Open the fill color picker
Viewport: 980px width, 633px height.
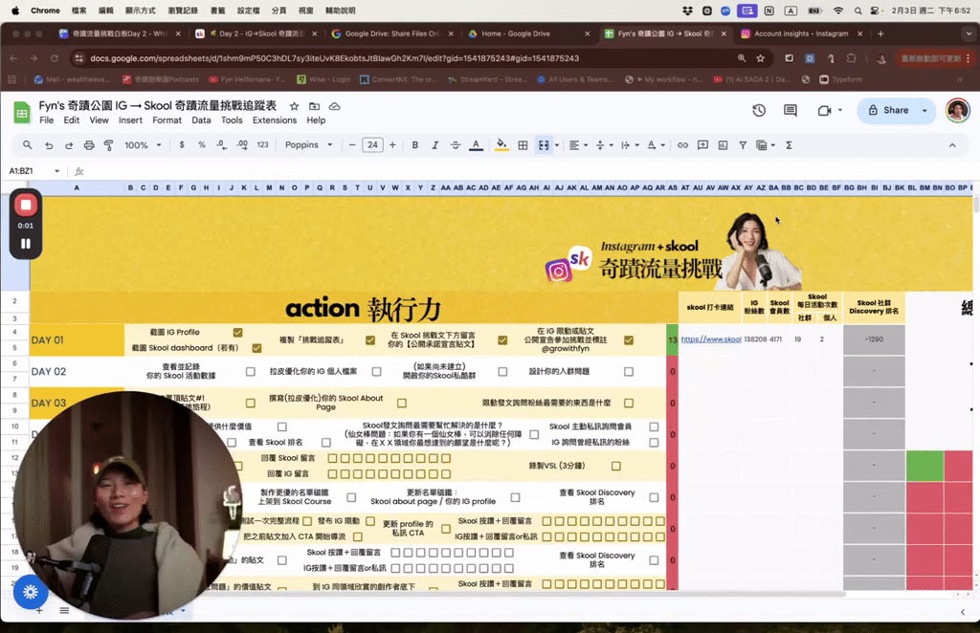[501, 144]
